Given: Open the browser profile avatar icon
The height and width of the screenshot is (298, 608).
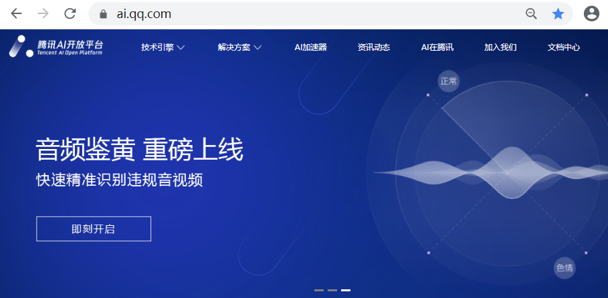Looking at the screenshot, I should (x=591, y=14).
